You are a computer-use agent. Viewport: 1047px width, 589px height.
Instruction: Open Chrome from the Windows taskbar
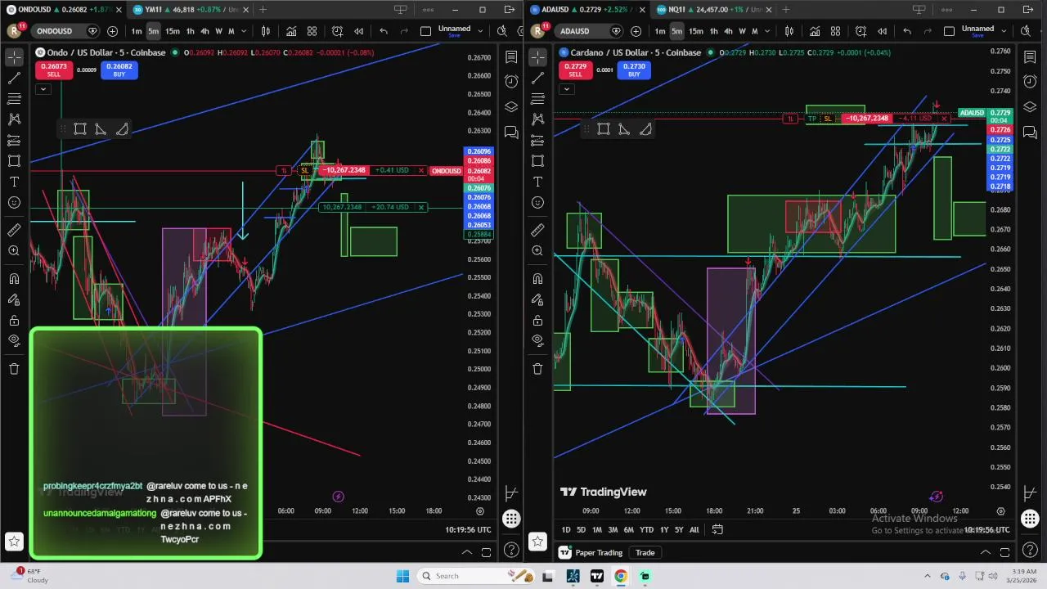tap(621, 576)
